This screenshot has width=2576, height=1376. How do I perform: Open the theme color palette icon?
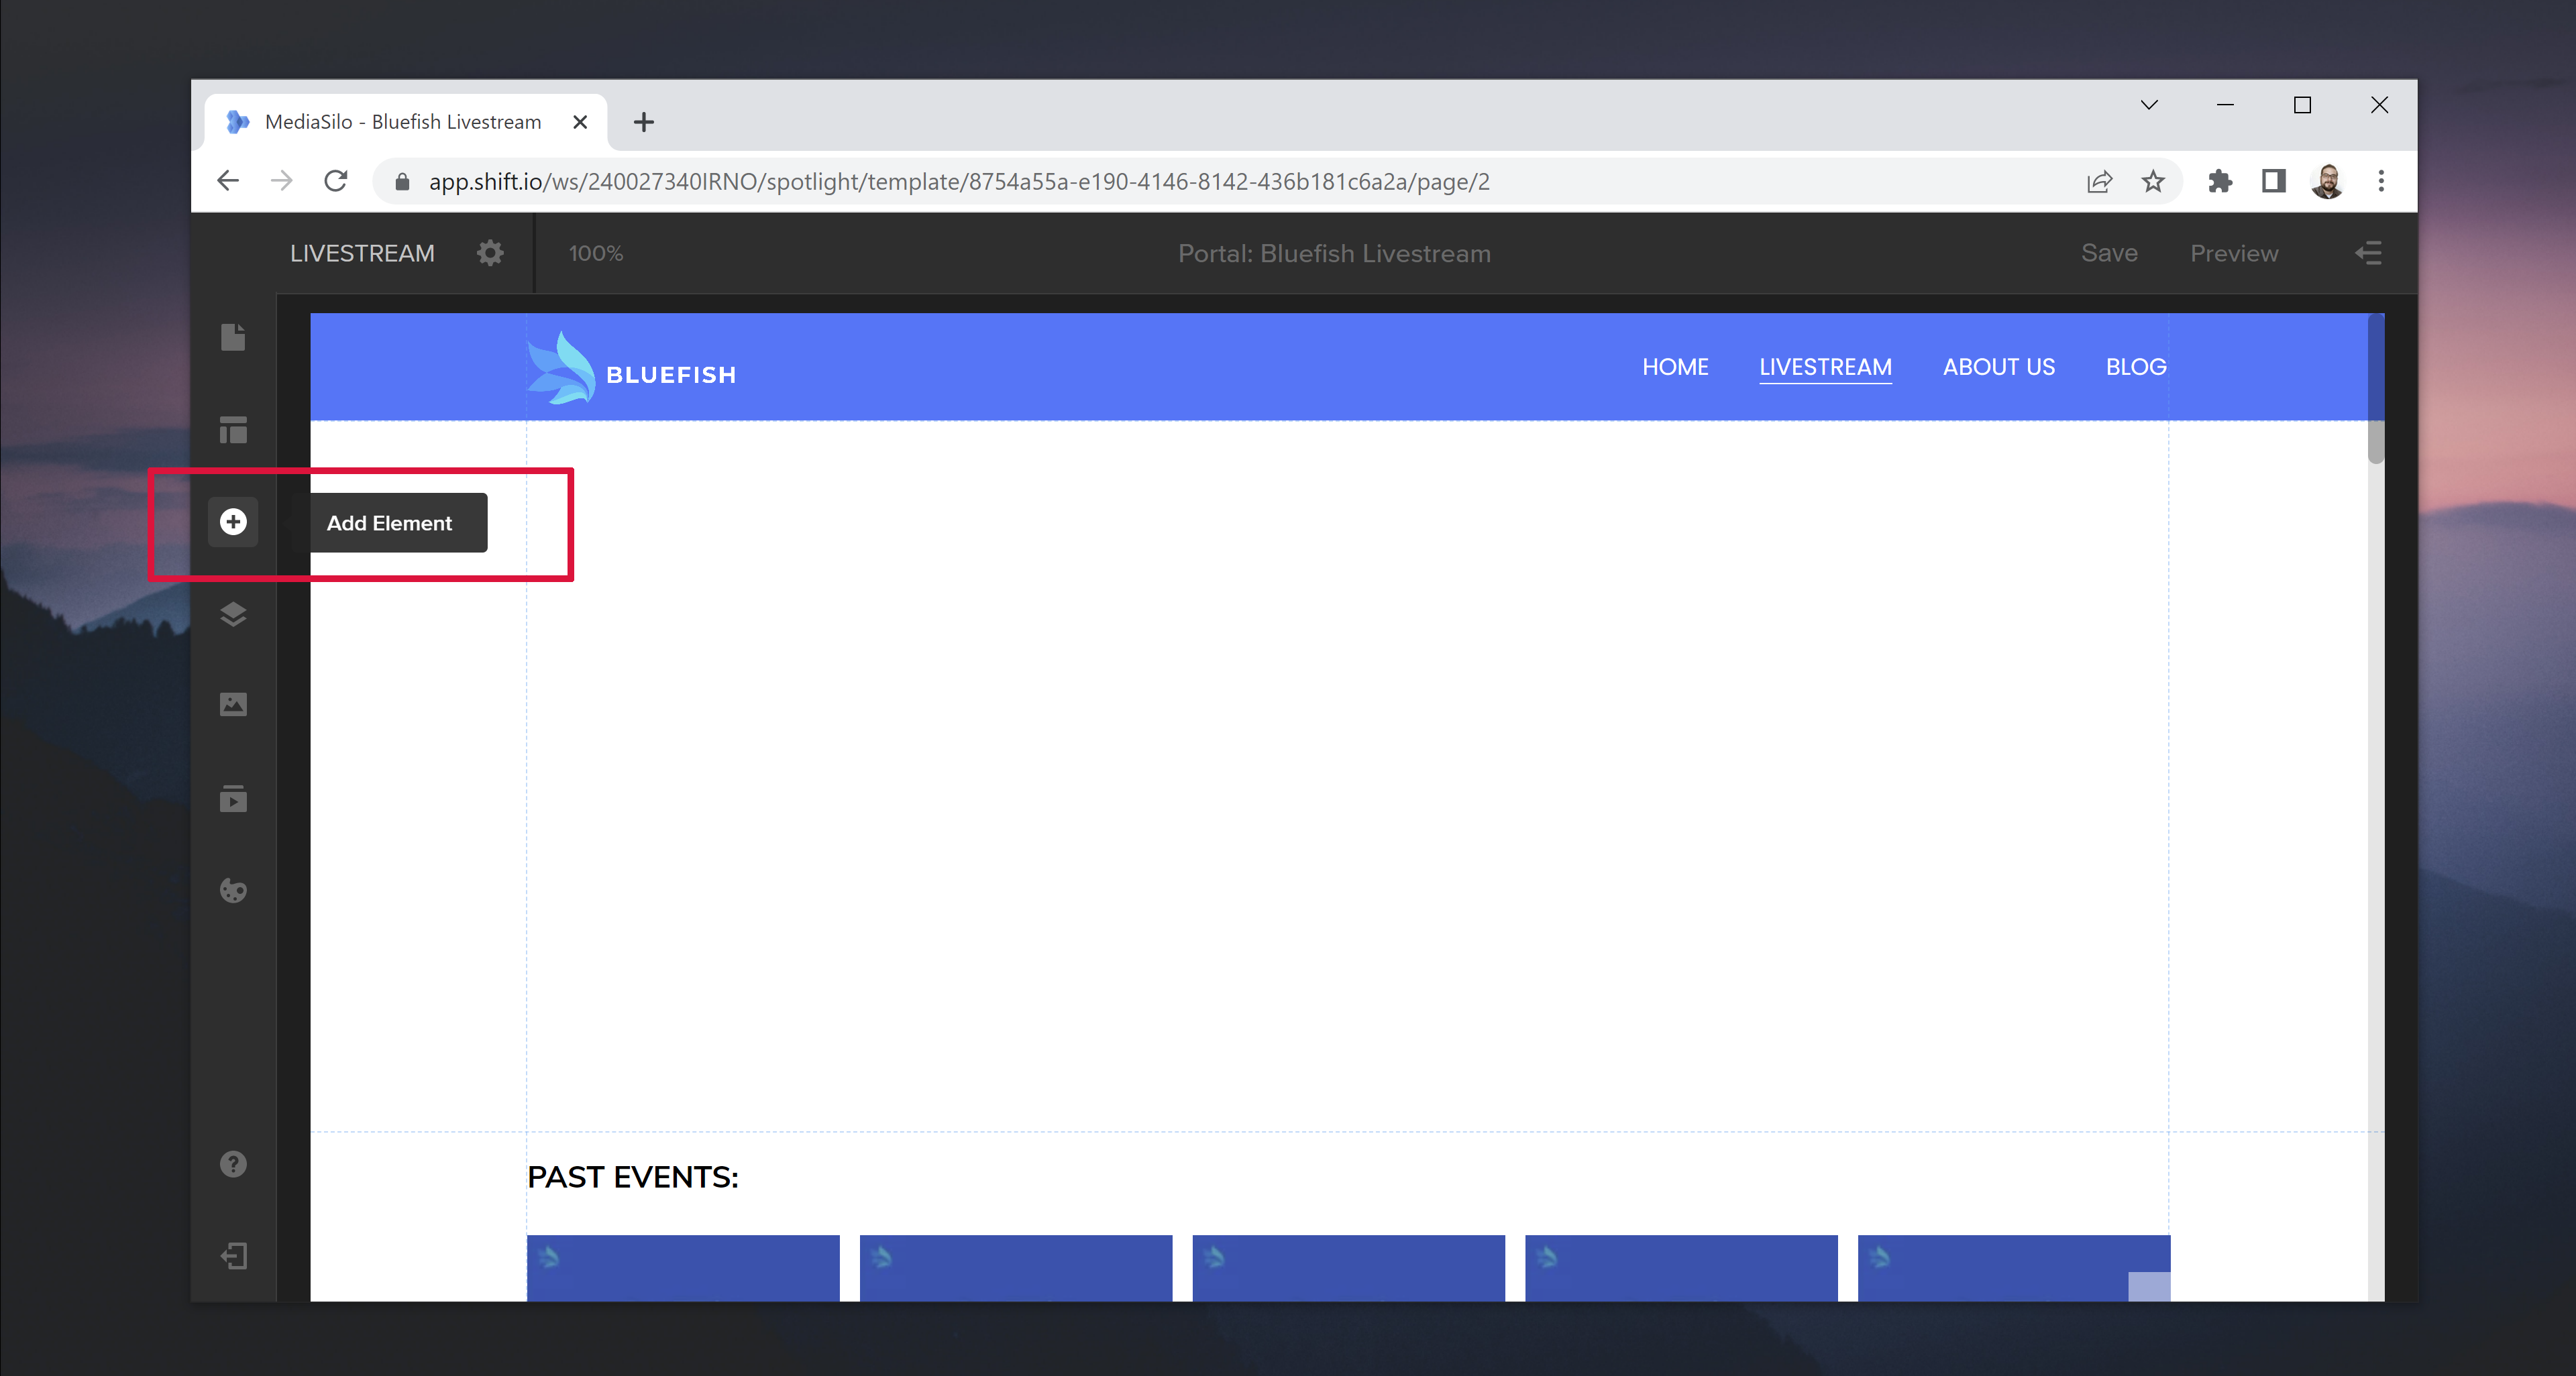(x=233, y=891)
